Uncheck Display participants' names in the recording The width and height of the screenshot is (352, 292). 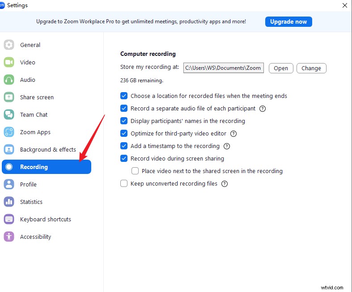124,121
